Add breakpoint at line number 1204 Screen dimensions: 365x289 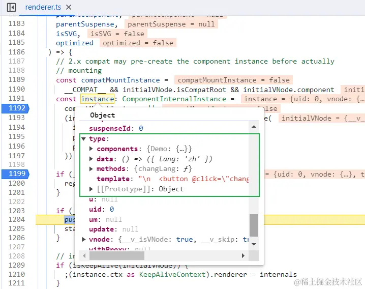(x=17, y=219)
